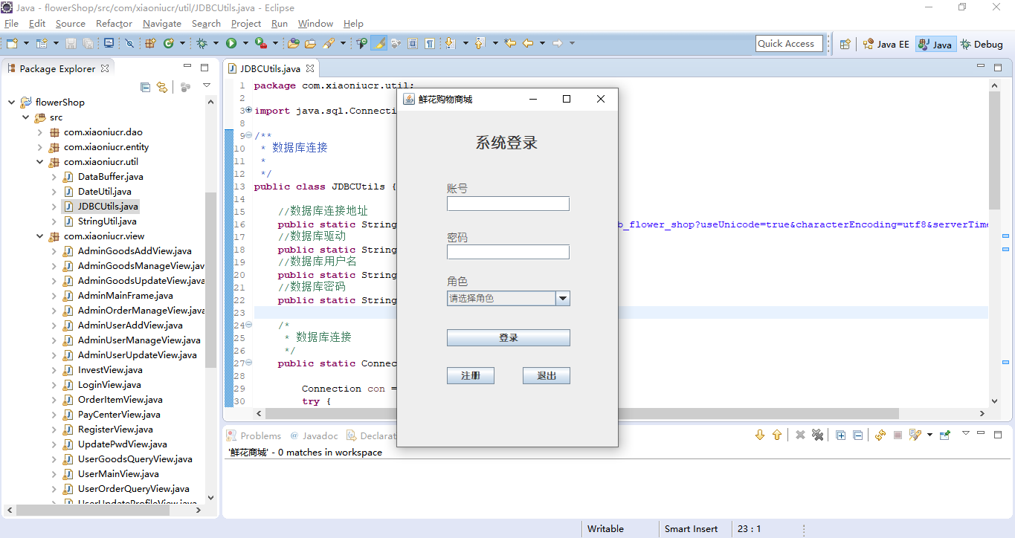Toggle Mark Occurrences highlighter icon

click(378, 44)
